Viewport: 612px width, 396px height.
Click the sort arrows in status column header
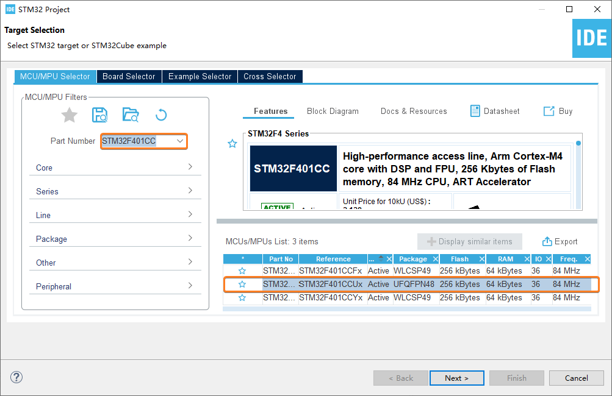pos(381,258)
